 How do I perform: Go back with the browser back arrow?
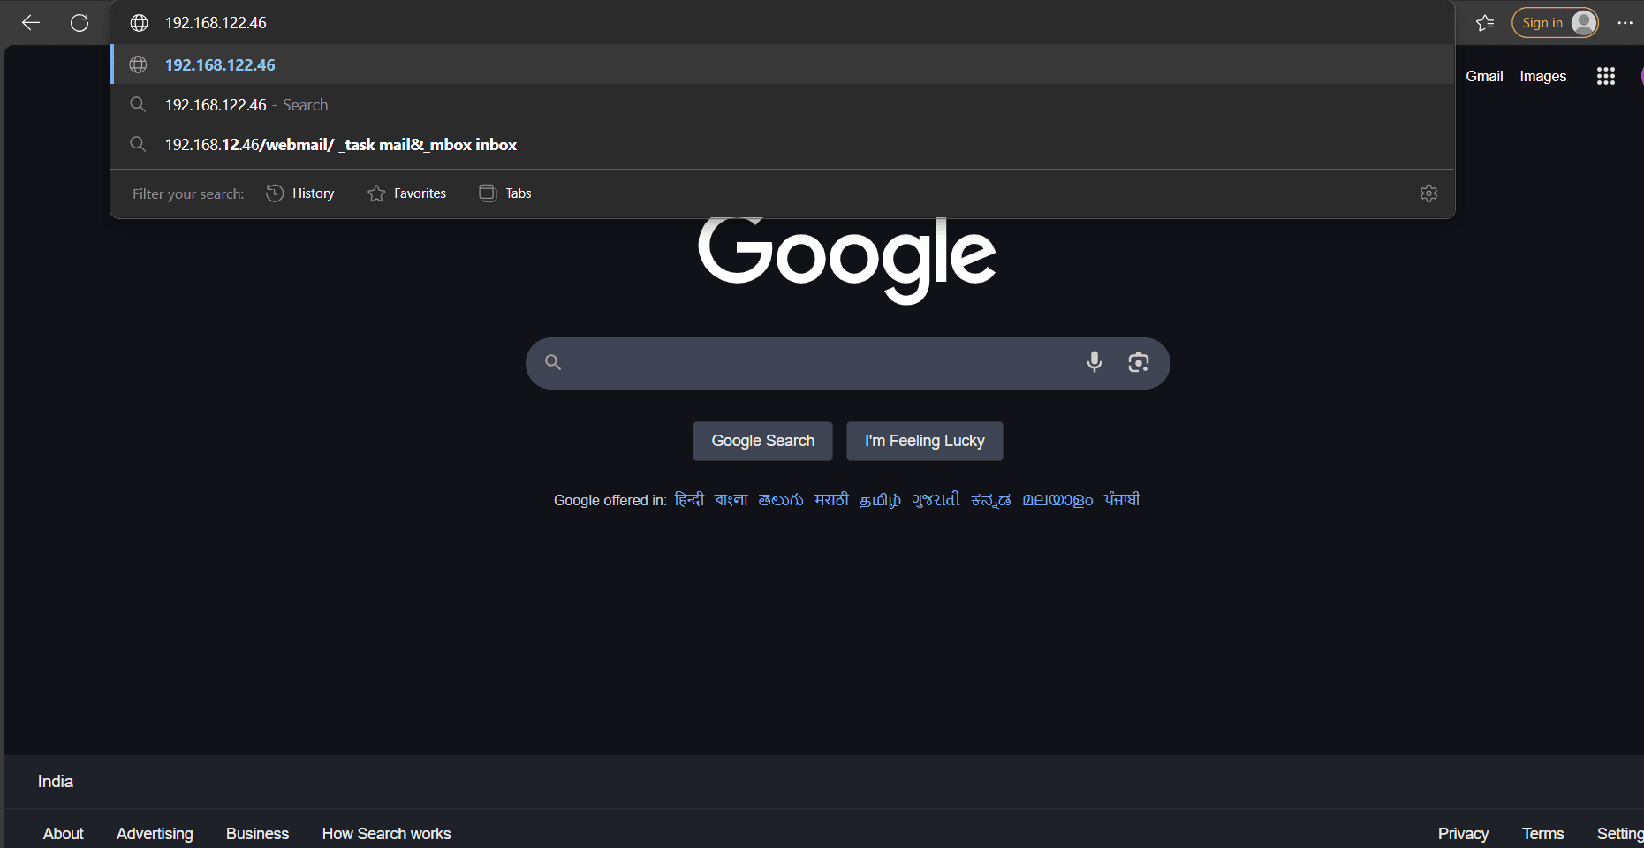pyautogui.click(x=31, y=23)
